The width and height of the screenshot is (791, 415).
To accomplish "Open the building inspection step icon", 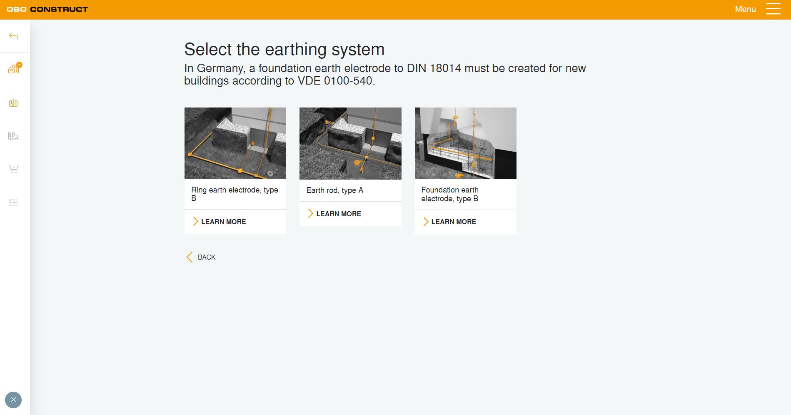I will click(13, 136).
